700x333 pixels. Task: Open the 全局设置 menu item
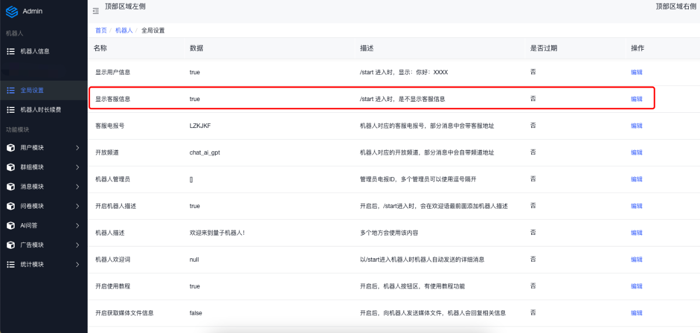32,91
